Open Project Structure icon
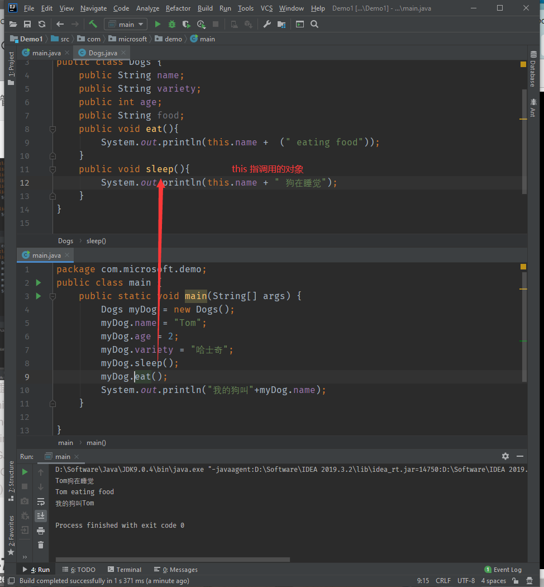This screenshot has width=544, height=587. coord(281,25)
